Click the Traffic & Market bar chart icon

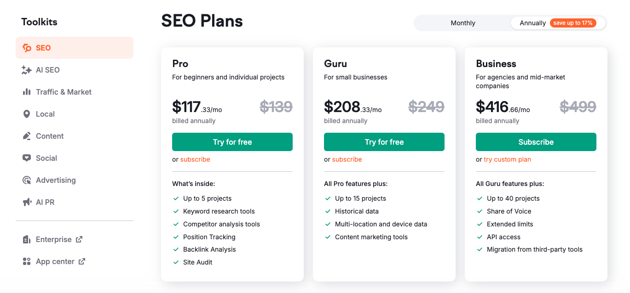[x=27, y=92]
